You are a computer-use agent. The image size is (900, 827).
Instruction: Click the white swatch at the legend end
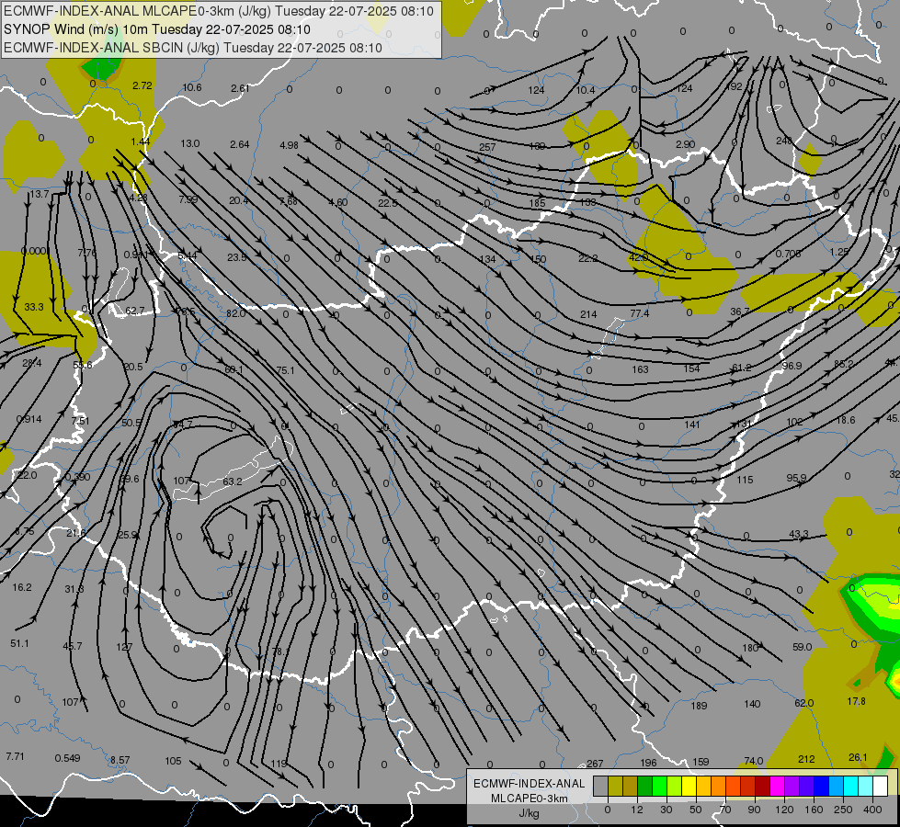click(x=881, y=786)
